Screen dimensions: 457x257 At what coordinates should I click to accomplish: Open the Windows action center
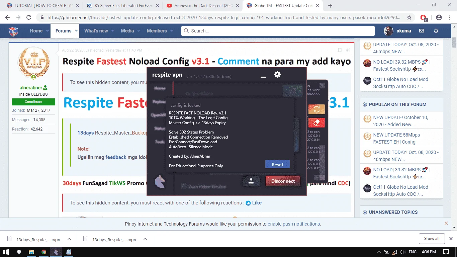click(x=446, y=252)
